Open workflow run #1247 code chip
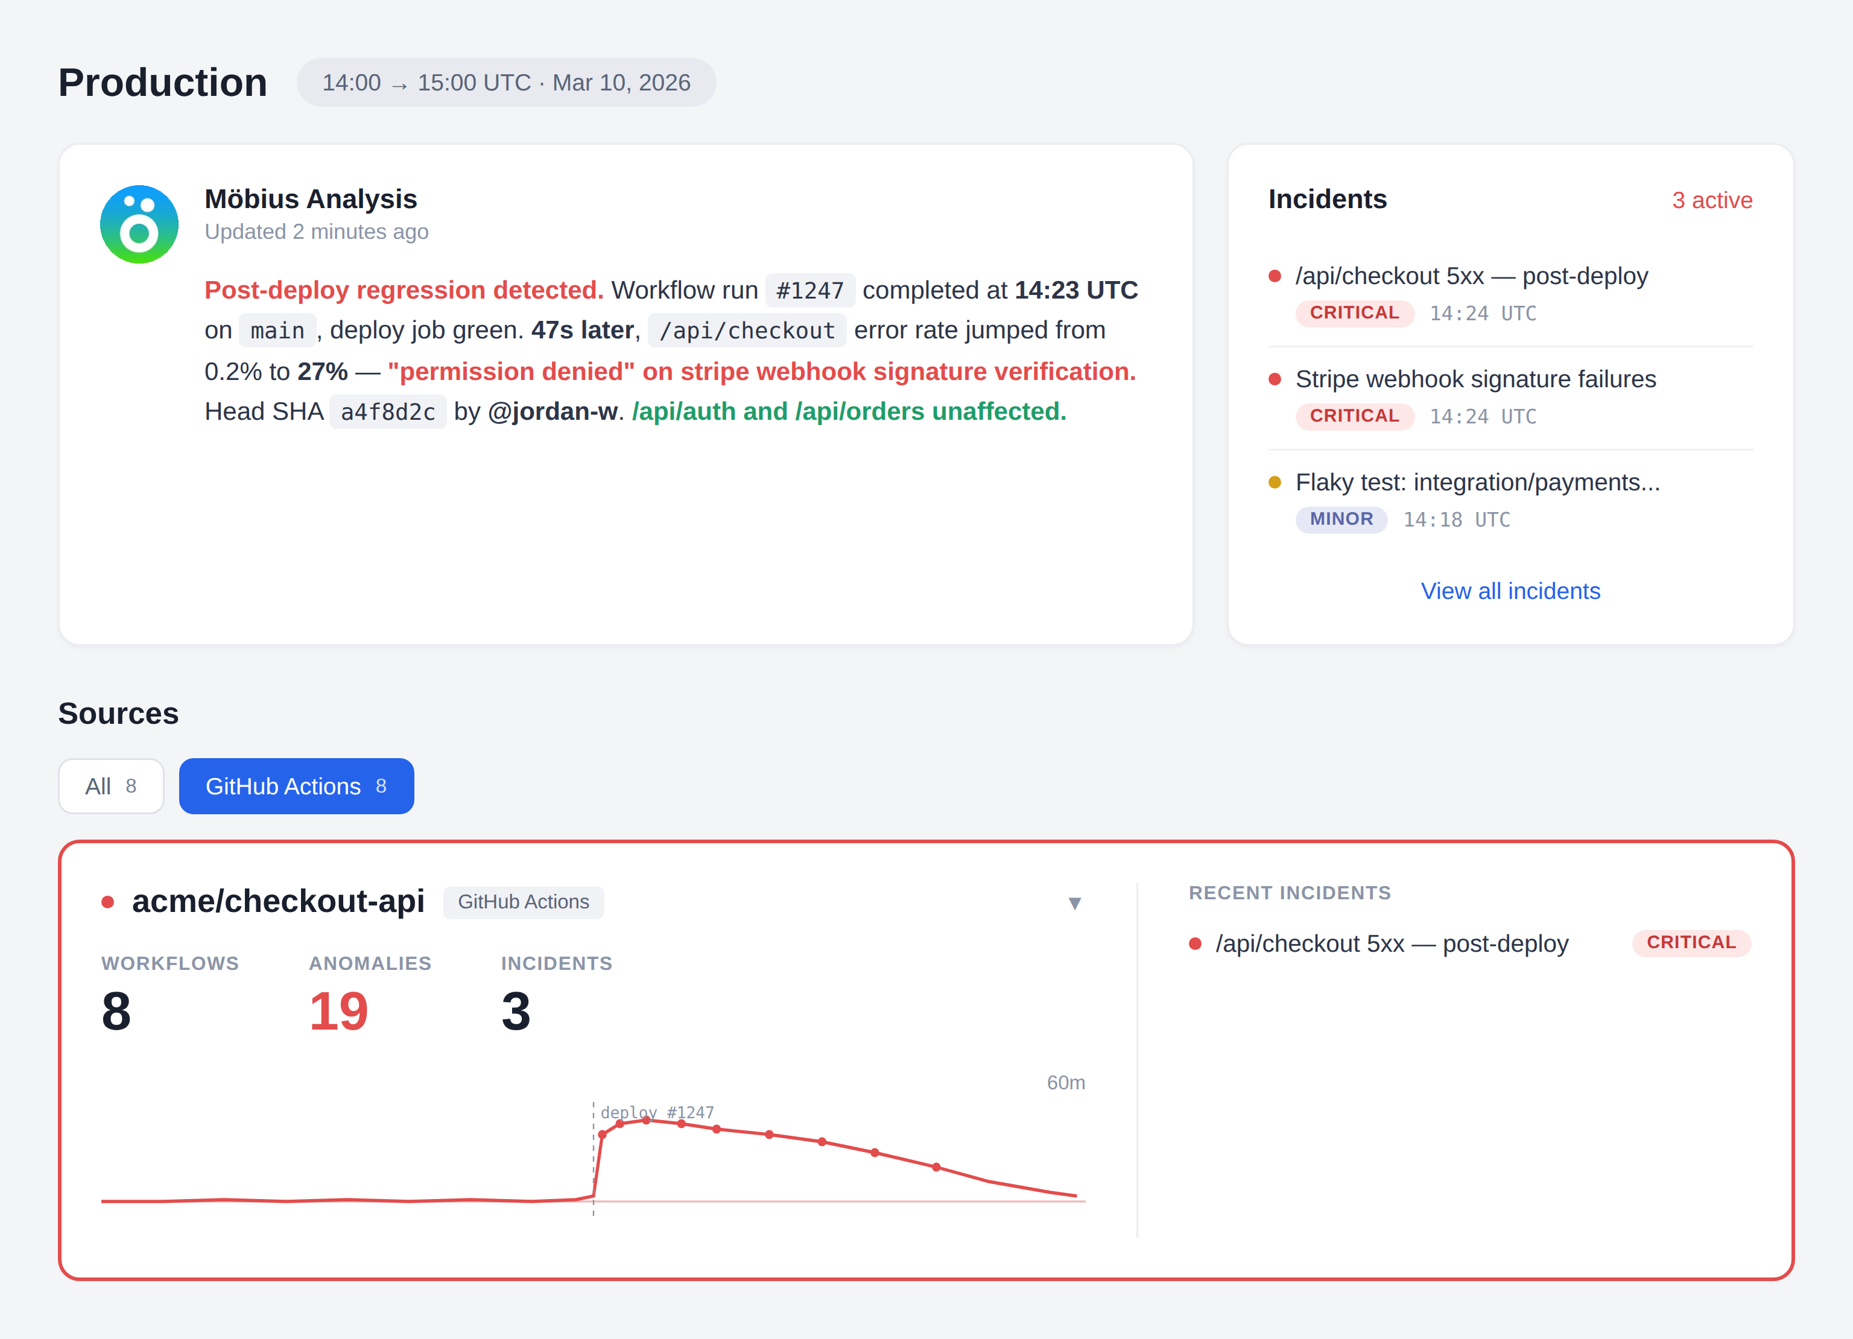 (809, 291)
